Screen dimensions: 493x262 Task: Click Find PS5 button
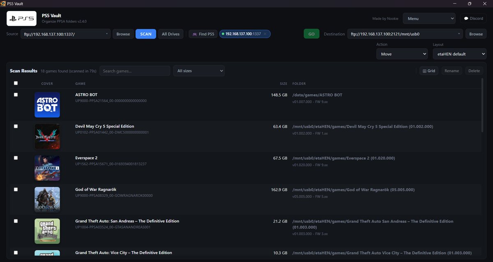203,34
